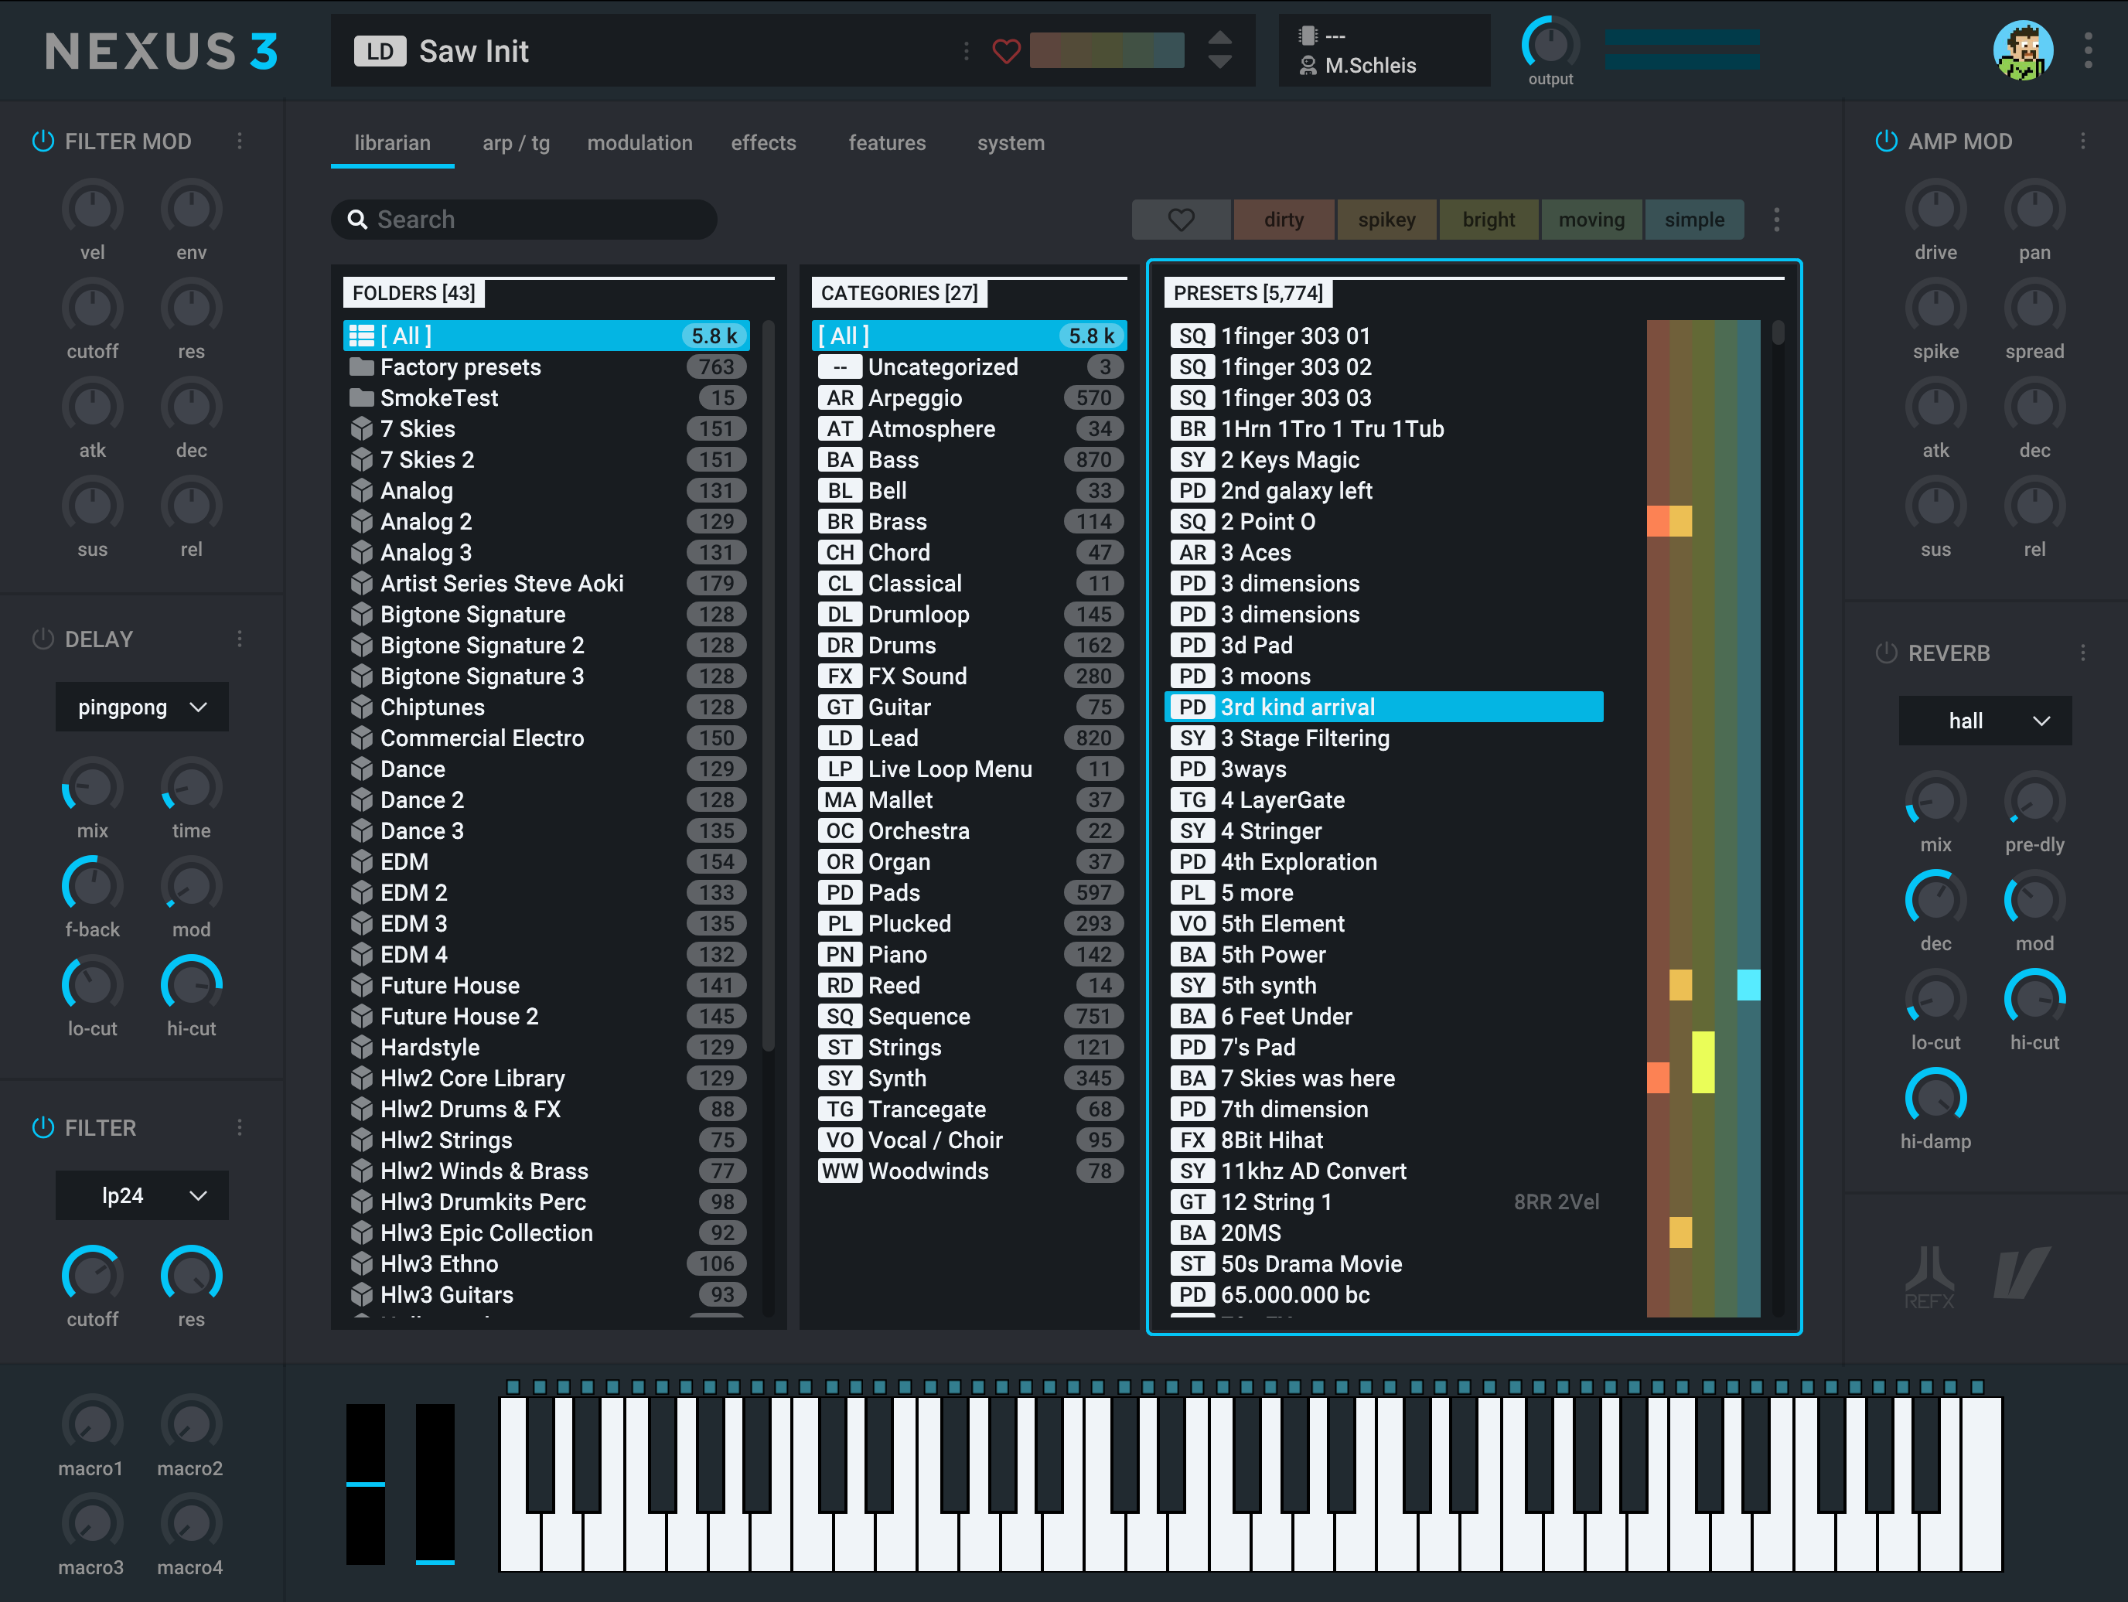
Task: Filter presets by the dirty tag
Action: (1284, 220)
